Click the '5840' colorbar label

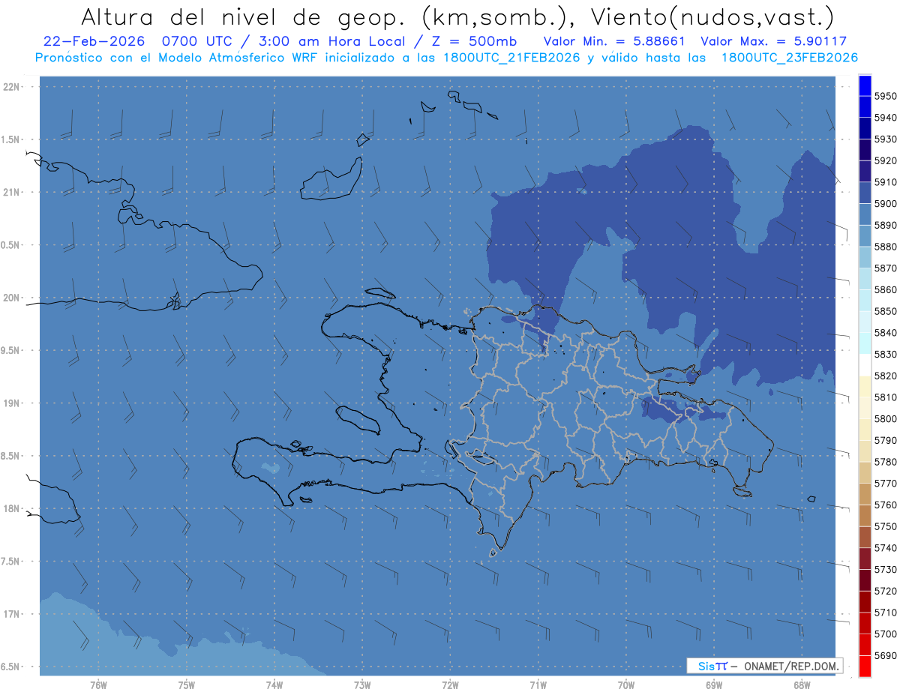[x=885, y=333]
